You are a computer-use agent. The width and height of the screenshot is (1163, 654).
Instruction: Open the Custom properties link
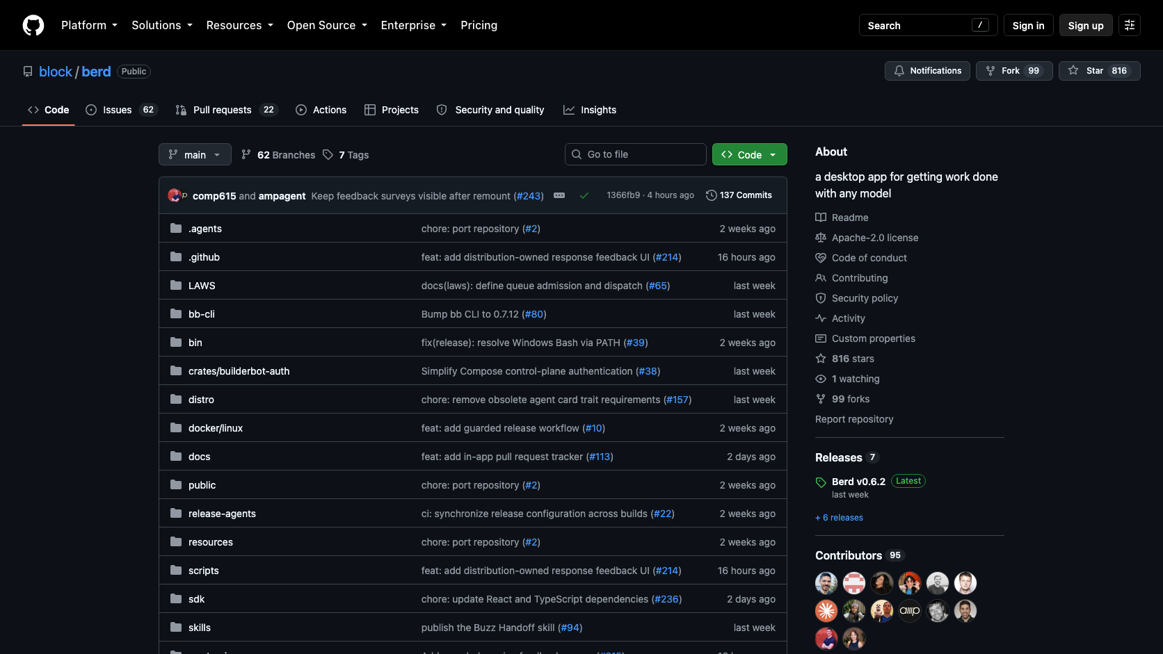click(x=874, y=338)
